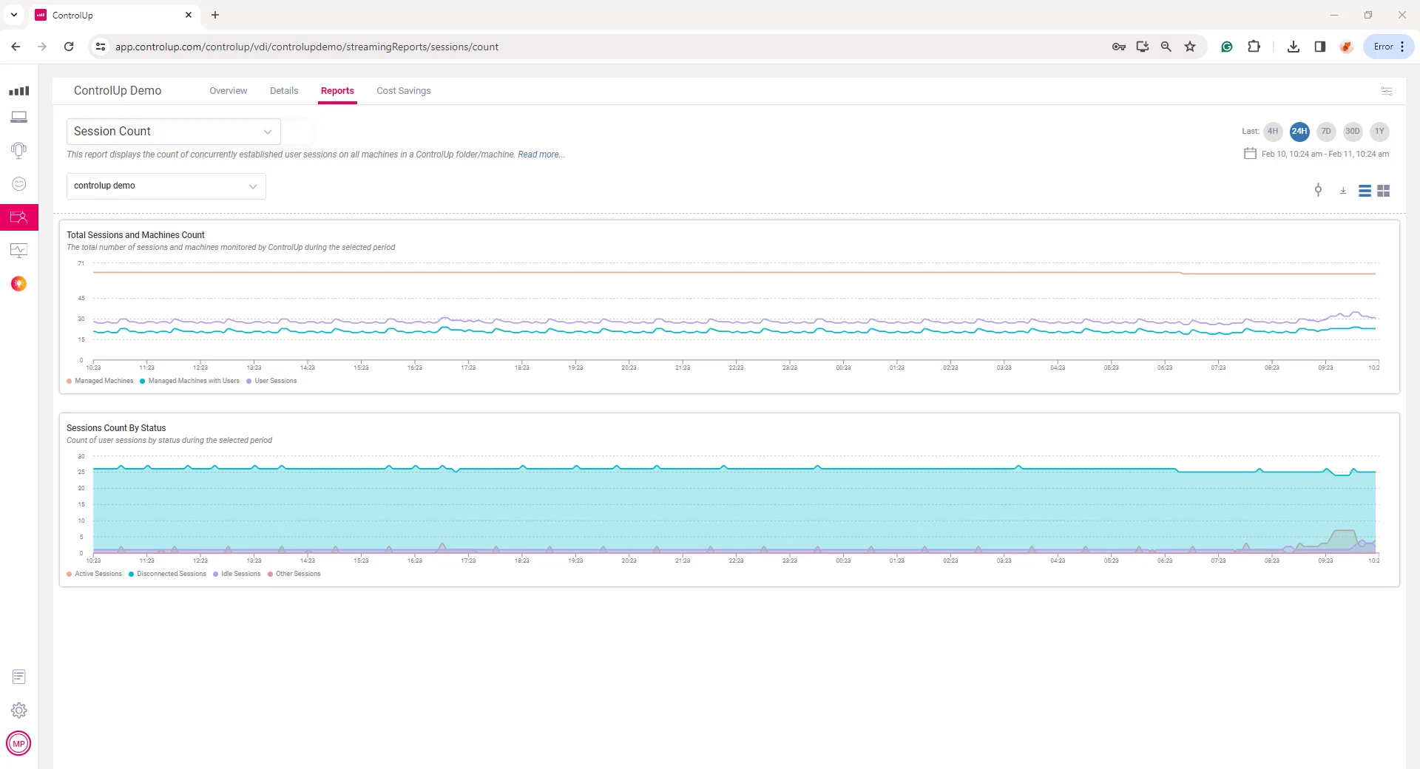
Task: Click the Sessions Count By Status chart
Action: pos(729,500)
